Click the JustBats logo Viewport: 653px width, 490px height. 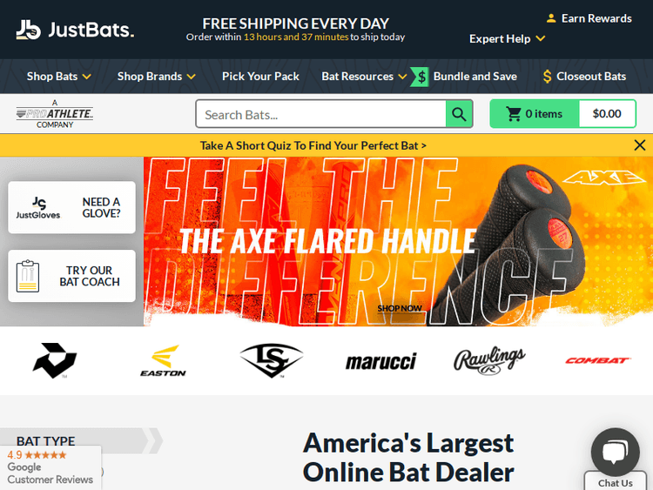coord(75,30)
